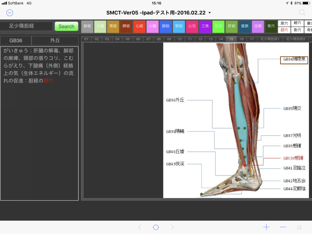Open the 足少陽胆経1 tab
The image size is (312, 234).
(x=270, y=39)
